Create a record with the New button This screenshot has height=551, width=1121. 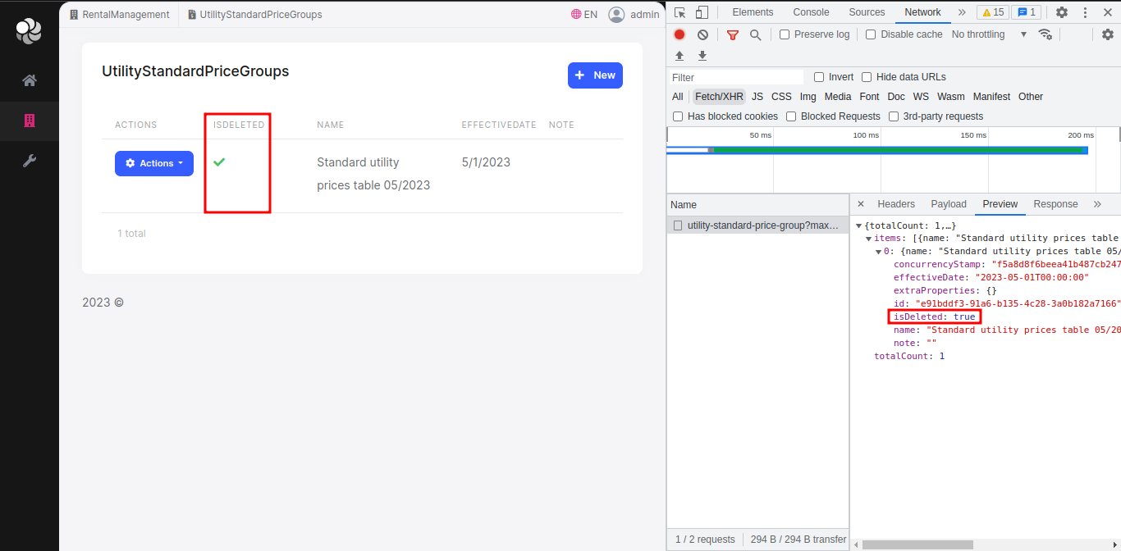tap(594, 75)
